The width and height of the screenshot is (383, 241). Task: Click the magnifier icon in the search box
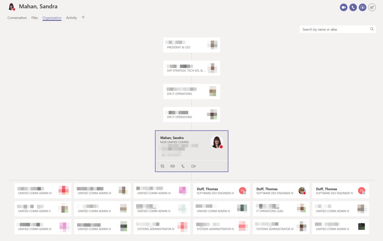pos(372,29)
